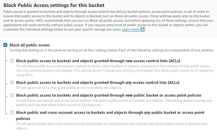Click the 'Block all public access' label text
This screenshot has height=136, width=217.
tap(30, 45)
